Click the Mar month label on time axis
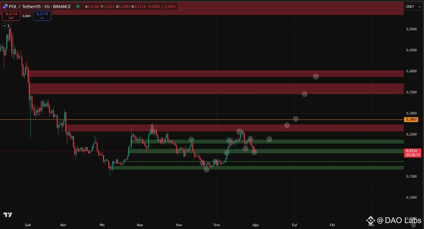This screenshot has width=424, height=229. pos(63,225)
